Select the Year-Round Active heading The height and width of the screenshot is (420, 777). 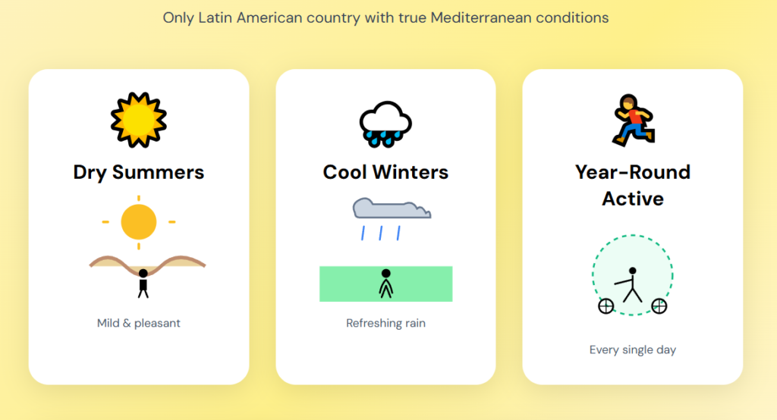click(x=632, y=185)
